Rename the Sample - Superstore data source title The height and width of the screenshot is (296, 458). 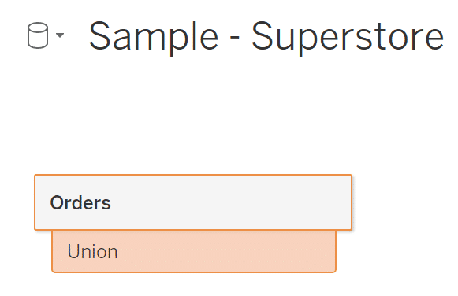[266, 37]
